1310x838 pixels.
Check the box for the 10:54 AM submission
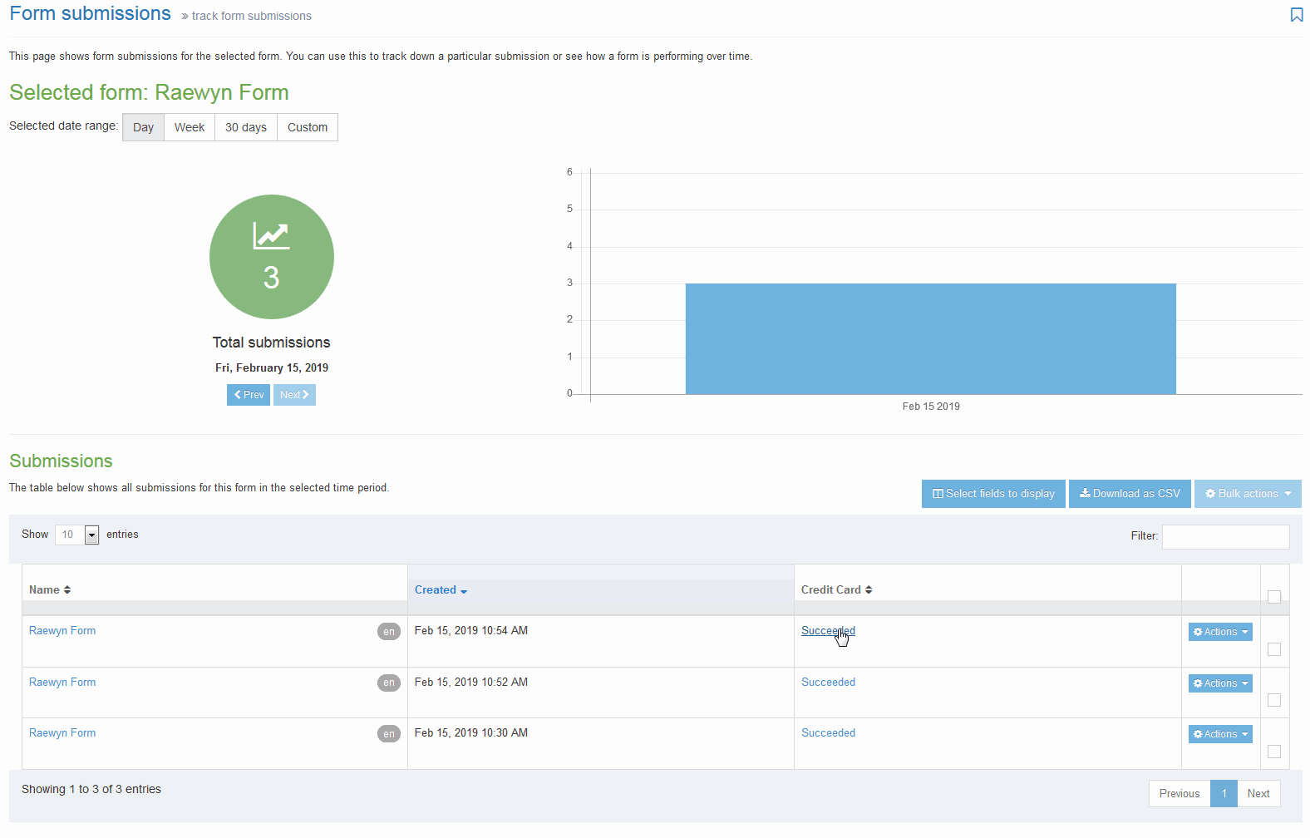pyautogui.click(x=1274, y=649)
